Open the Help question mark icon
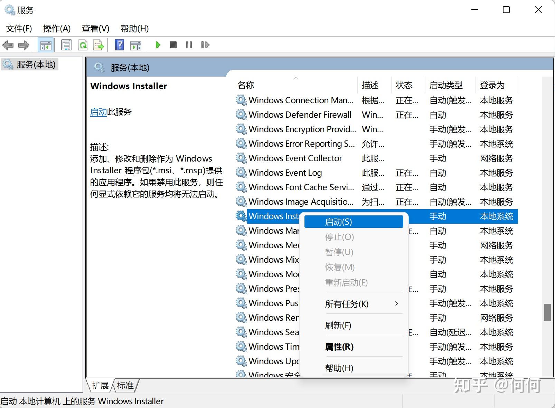The image size is (555, 408). 119,45
